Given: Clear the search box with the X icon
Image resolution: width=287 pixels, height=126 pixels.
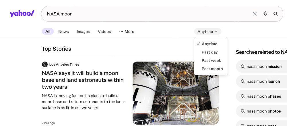Looking at the screenshot, I should pyautogui.click(x=255, y=14).
